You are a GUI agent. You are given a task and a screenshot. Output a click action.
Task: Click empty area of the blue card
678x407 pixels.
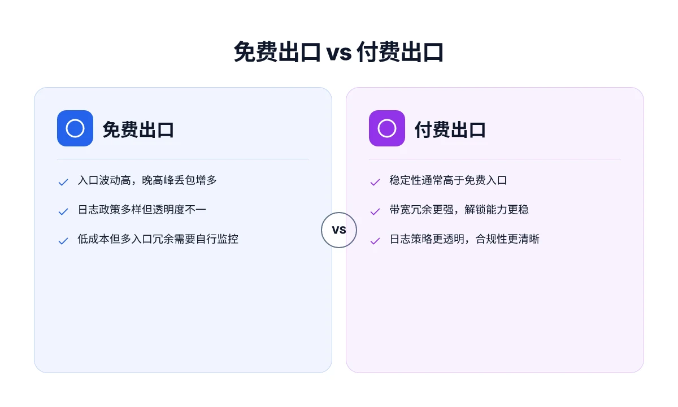pos(182,311)
